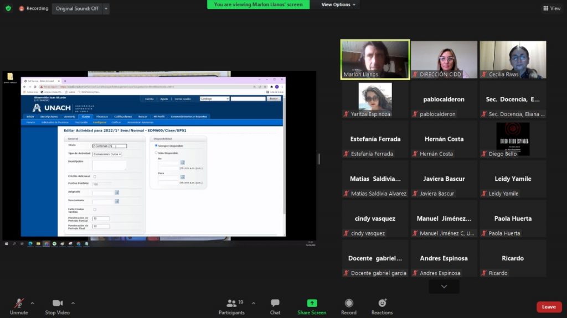Toggle Original Sound off button
Image resolution: width=567 pixels, height=318 pixels.
click(77, 8)
